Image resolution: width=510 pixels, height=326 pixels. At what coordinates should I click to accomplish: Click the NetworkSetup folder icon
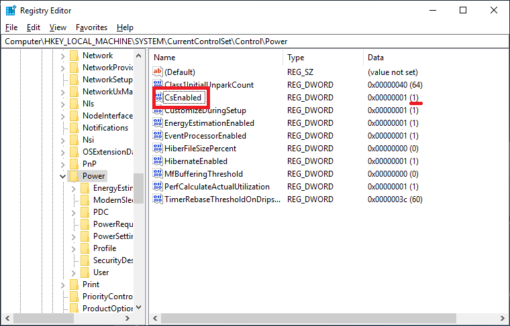74,80
